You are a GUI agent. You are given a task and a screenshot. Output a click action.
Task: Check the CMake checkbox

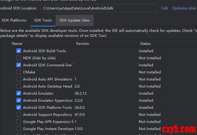point(19,72)
